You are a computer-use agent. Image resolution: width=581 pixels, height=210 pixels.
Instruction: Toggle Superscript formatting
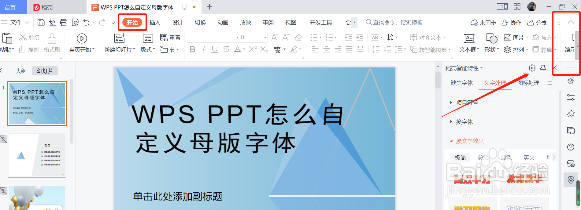coord(253,49)
